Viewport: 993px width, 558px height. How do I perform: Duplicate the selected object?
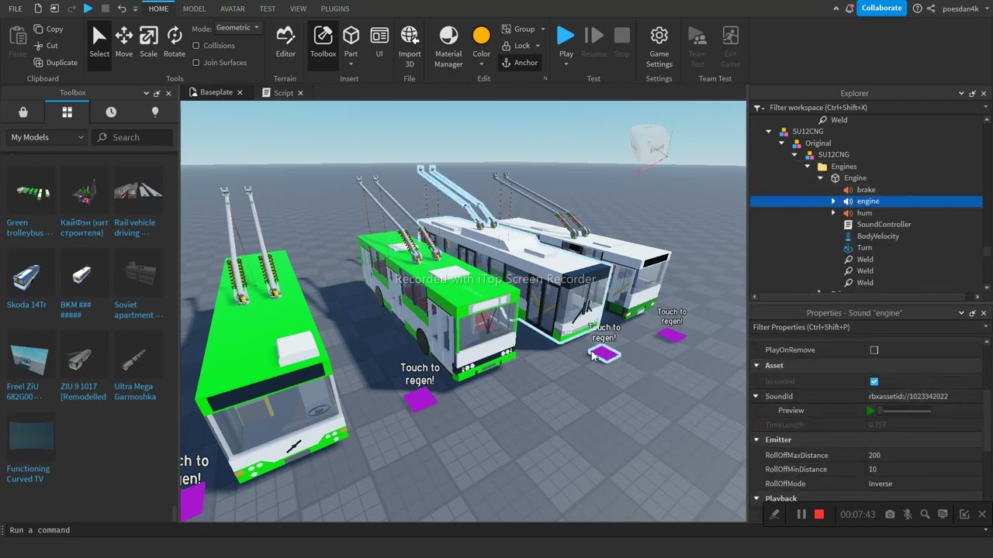click(x=54, y=63)
